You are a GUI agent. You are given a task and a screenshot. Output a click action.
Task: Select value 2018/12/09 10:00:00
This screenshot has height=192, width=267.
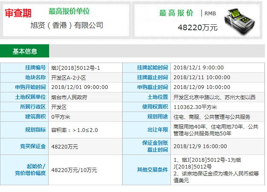pos(202,87)
